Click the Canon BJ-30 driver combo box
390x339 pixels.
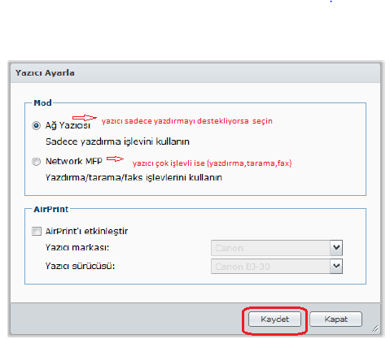277,267
